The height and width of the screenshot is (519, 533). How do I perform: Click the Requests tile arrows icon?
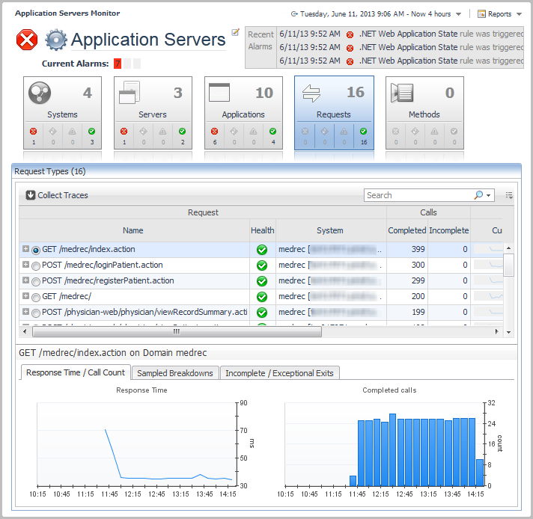311,93
